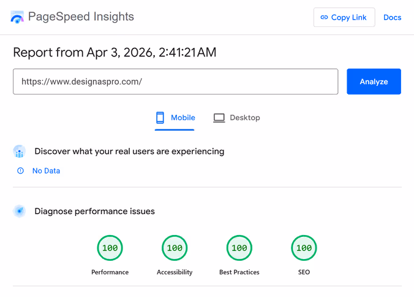
Task: Click the No Data info icon
Action: (x=20, y=171)
